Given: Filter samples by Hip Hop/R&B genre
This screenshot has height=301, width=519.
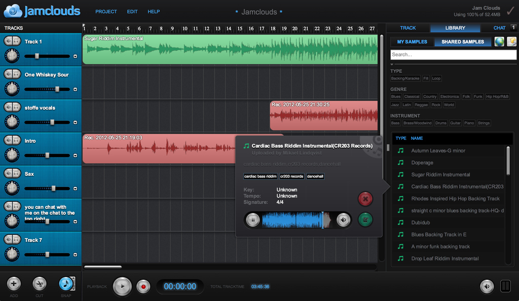Looking at the screenshot, I should [x=497, y=97].
